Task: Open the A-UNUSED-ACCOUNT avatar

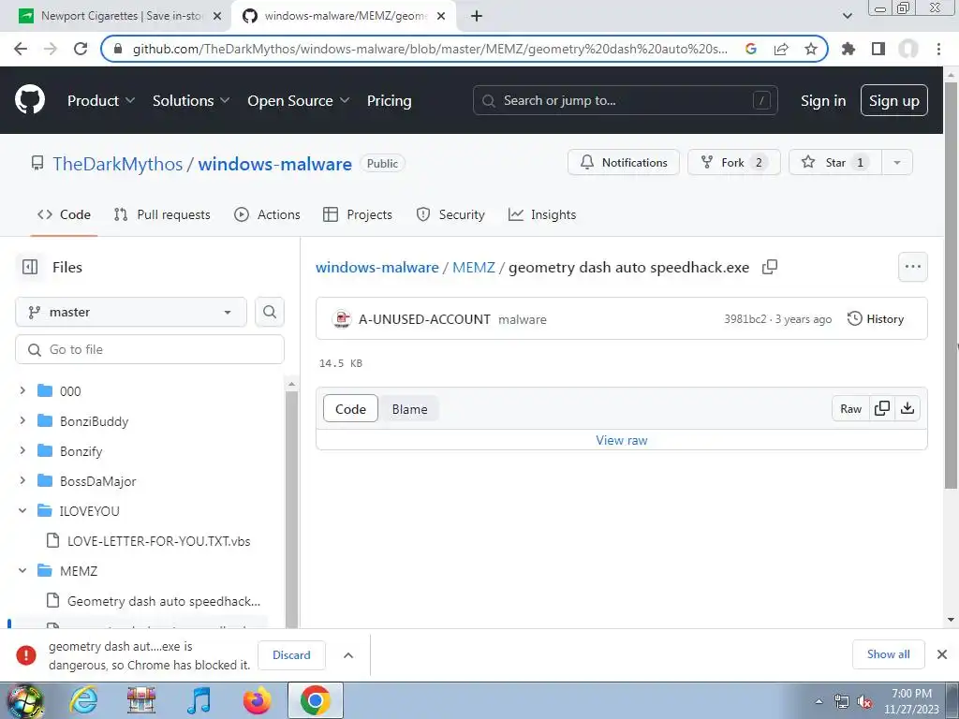Action: pyautogui.click(x=342, y=318)
